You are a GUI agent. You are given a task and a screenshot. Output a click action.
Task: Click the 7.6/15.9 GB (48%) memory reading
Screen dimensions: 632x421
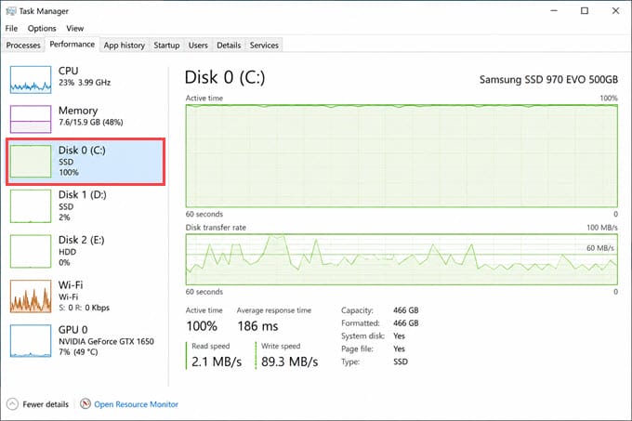[x=91, y=122]
